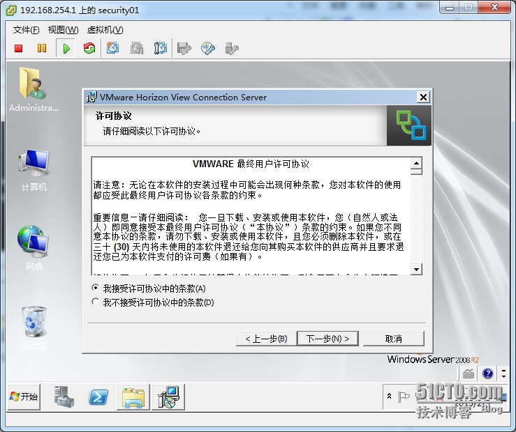This screenshot has width=516, height=432.
Task: Click the blue help question icon
Action: point(487,373)
